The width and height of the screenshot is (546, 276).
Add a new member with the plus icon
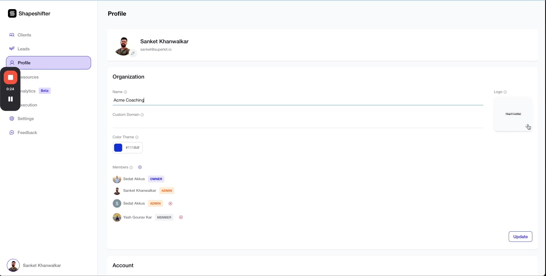point(140,167)
